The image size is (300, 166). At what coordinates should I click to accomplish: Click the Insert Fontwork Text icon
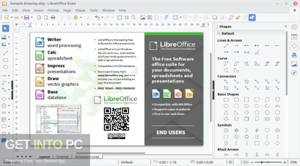(x=166, y=18)
